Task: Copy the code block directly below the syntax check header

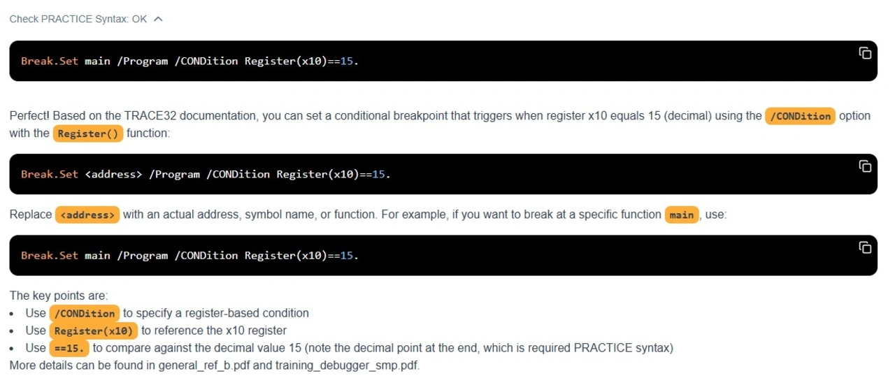Action: [865, 53]
